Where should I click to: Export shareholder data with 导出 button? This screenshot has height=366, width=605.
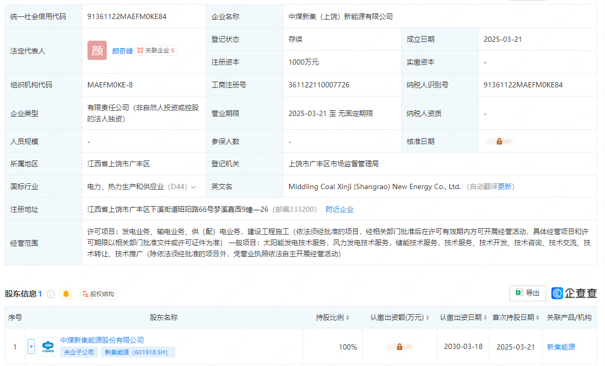528,293
